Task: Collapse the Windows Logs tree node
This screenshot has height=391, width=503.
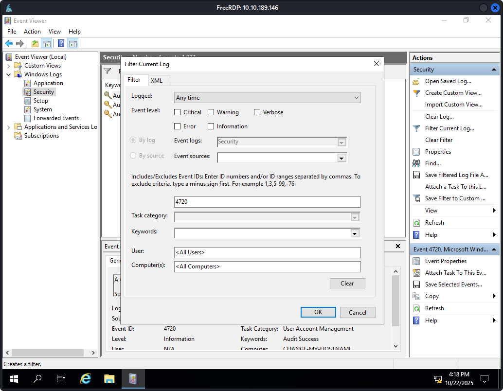Action: pos(9,75)
